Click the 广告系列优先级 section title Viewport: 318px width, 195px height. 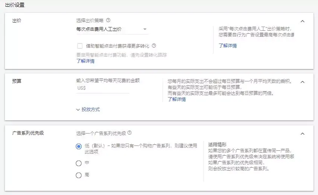pos(28,133)
